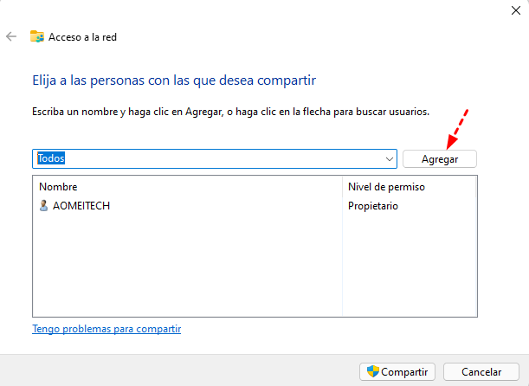Click the empty permission column area below Propietario
The width and height of the screenshot is (529, 386).
409,268
